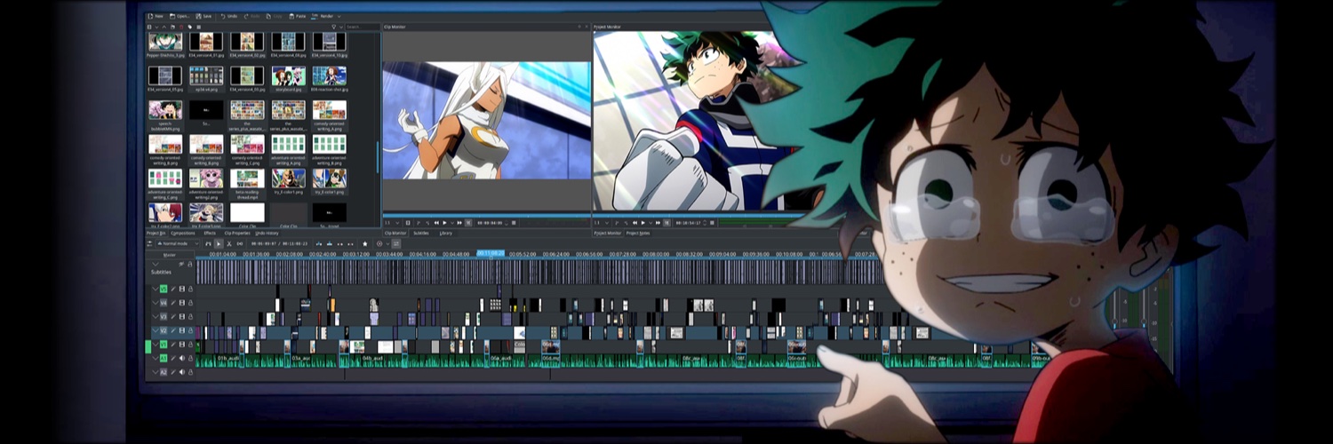The width and height of the screenshot is (1333, 444).
Task: Click the insert clip zone icon in timeline toolbar
Action: click(319, 243)
